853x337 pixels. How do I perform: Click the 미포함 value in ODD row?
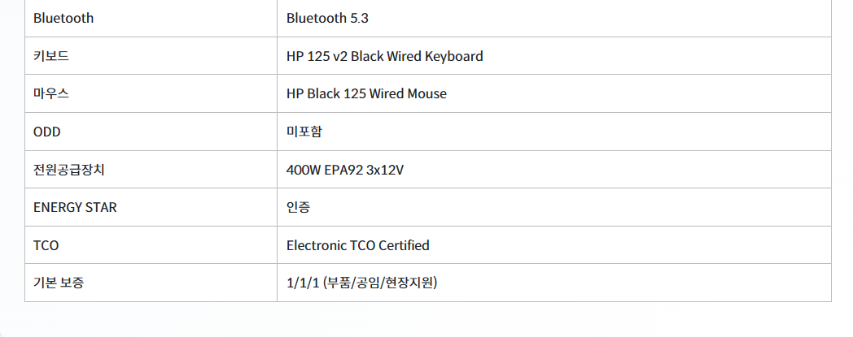[x=304, y=132]
